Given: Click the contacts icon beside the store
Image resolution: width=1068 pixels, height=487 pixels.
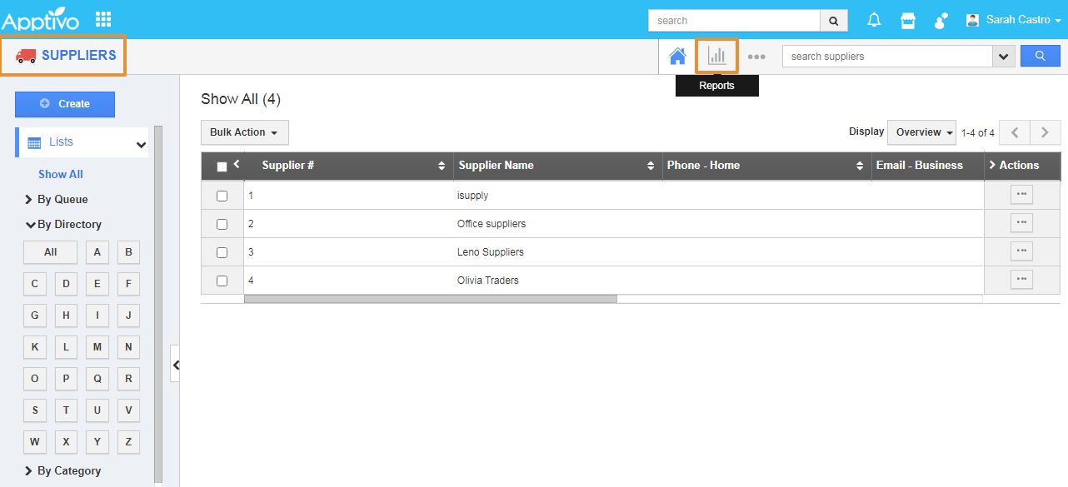Looking at the screenshot, I should (x=941, y=20).
